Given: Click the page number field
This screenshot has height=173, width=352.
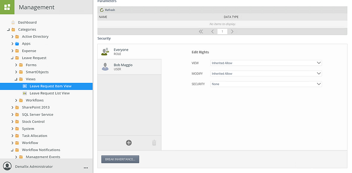Looking at the screenshot, I should point(222,31).
